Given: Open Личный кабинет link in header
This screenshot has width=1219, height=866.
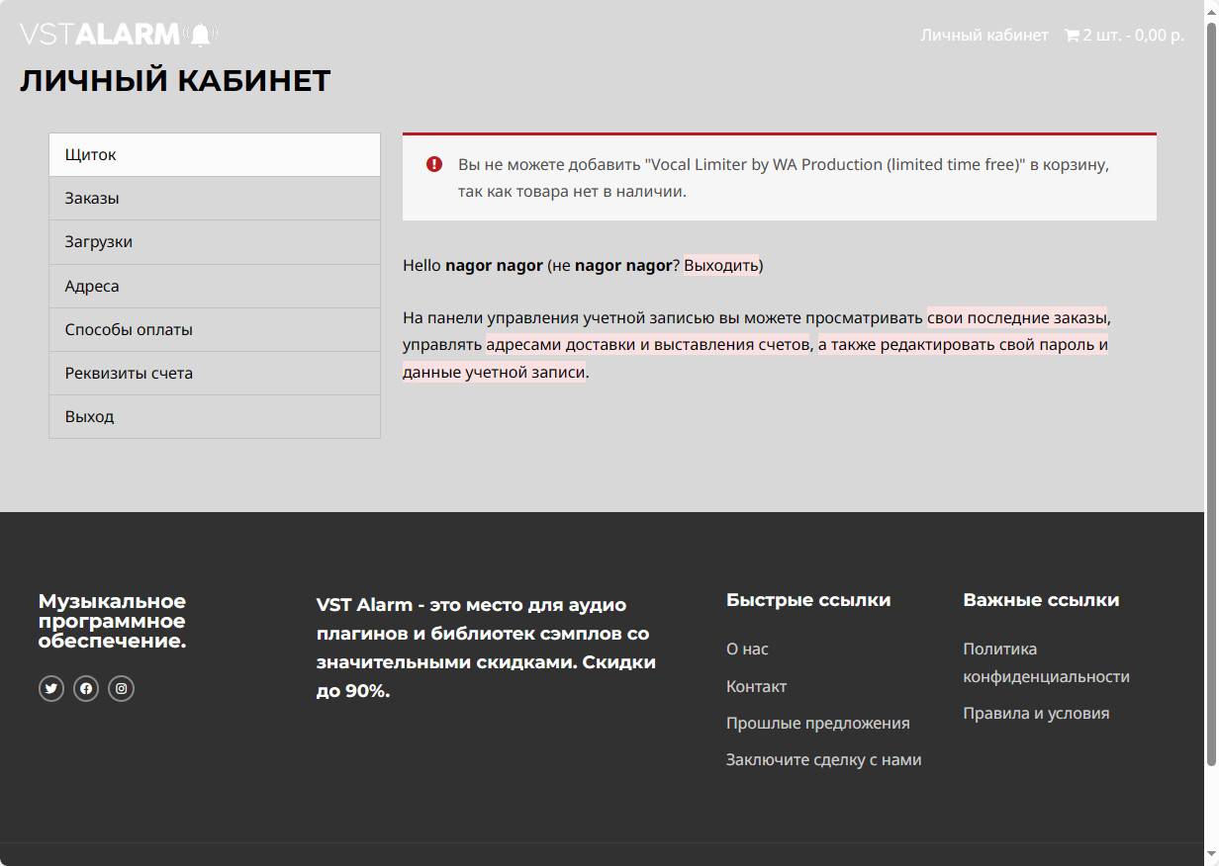Looking at the screenshot, I should 985,35.
